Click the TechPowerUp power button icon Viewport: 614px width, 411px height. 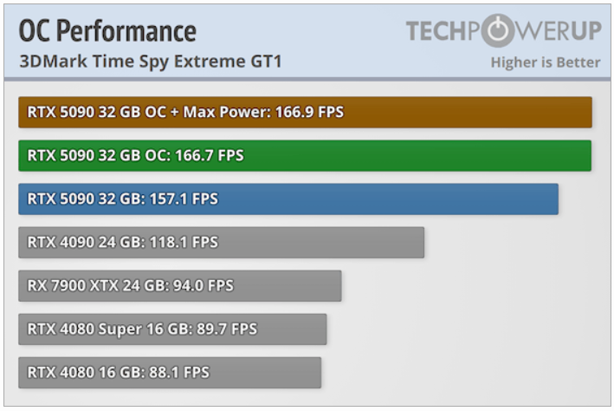click(x=497, y=30)
